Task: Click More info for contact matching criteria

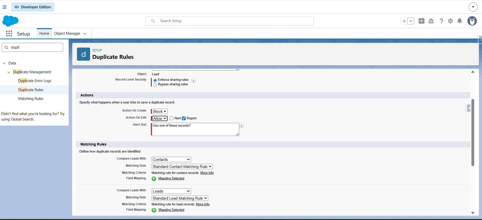Action: click(x=207, y=173)
